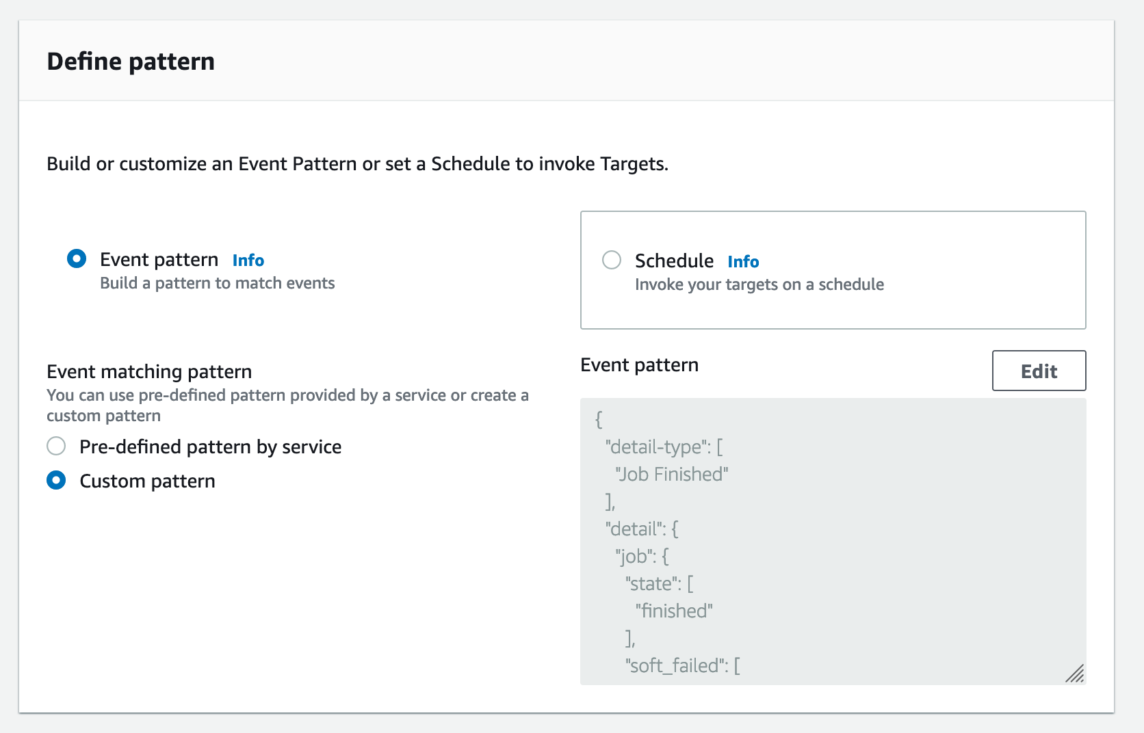Open Info link beside Schedule
The height and width of the screenshot is (733, 1144).
(743, 262)
